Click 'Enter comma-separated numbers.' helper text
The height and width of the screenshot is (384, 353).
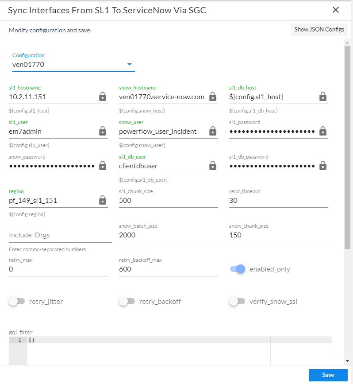click(48, 249)
